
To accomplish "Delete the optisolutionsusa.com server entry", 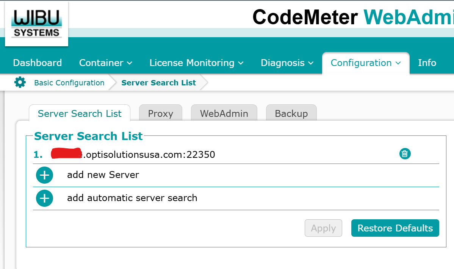I will coord(405,154).
